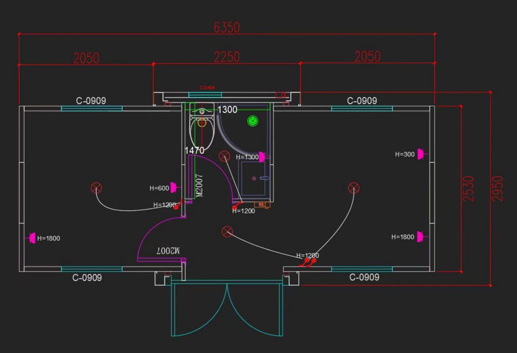Click the entrance hall ceiling light symbol
The image size is (517, 353).
227,231
